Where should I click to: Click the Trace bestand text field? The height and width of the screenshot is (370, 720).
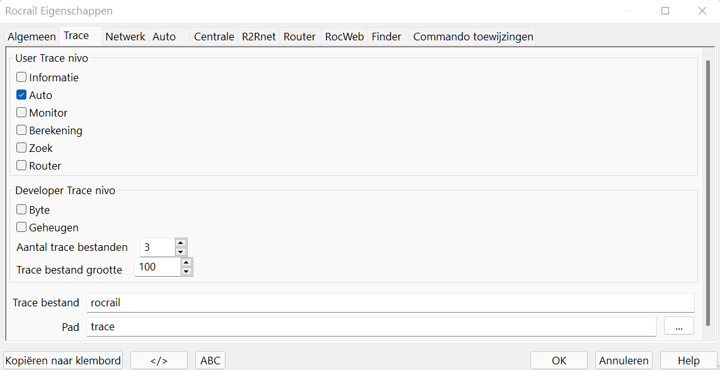tap(390, 303)
